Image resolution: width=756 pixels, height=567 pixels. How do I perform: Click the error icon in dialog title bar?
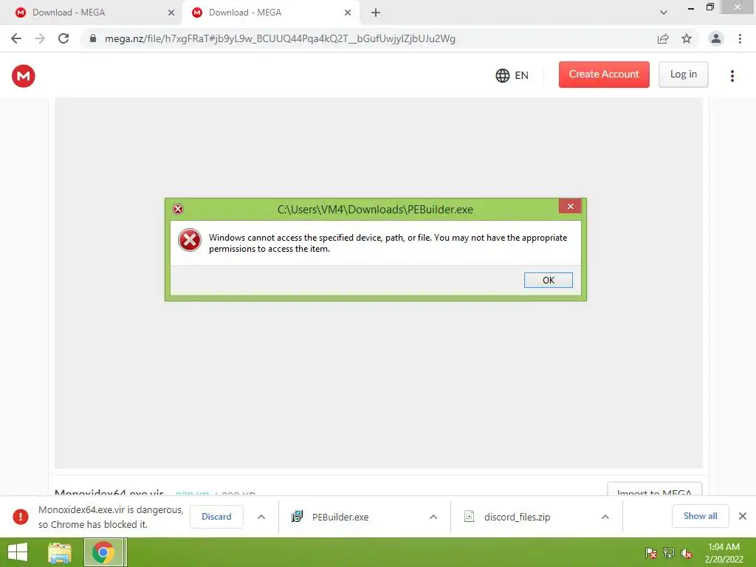click(178, 209)
